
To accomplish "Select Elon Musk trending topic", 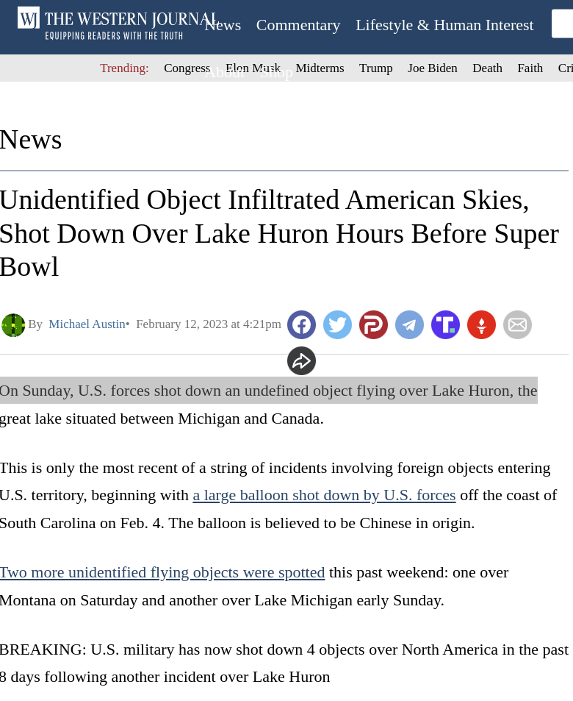I will (x=253, y=68).
